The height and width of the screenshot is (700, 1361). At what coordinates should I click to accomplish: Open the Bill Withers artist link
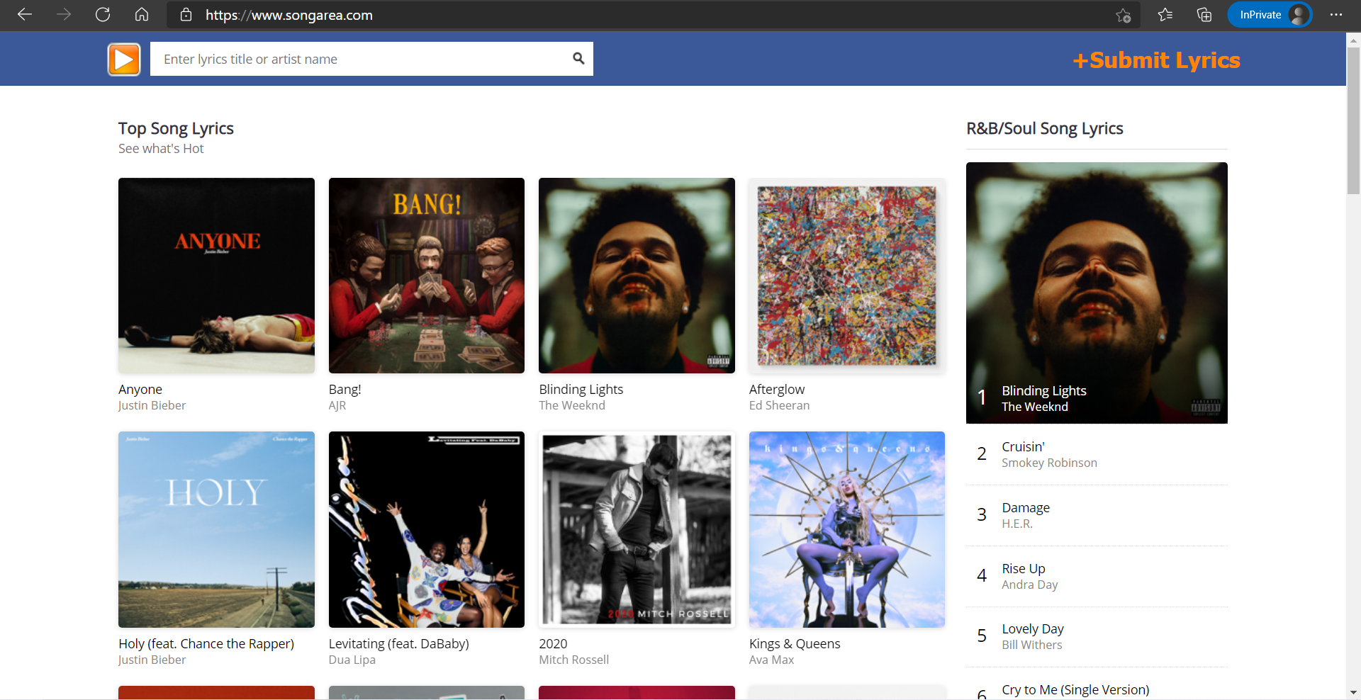[1032, 645]
